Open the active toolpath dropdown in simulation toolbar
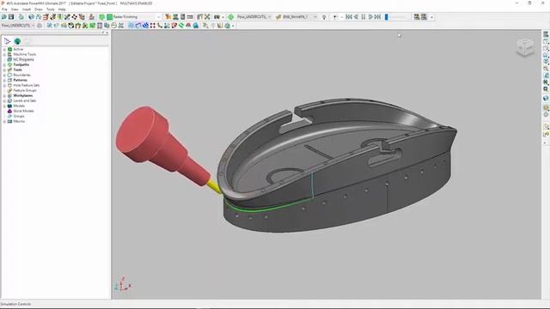The image size is (550, 309). [x=269, y=17]
